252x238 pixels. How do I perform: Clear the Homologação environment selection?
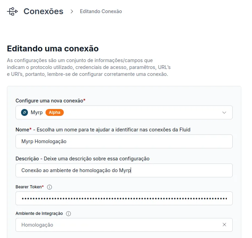pyautogui.click(x=224, y=225)
